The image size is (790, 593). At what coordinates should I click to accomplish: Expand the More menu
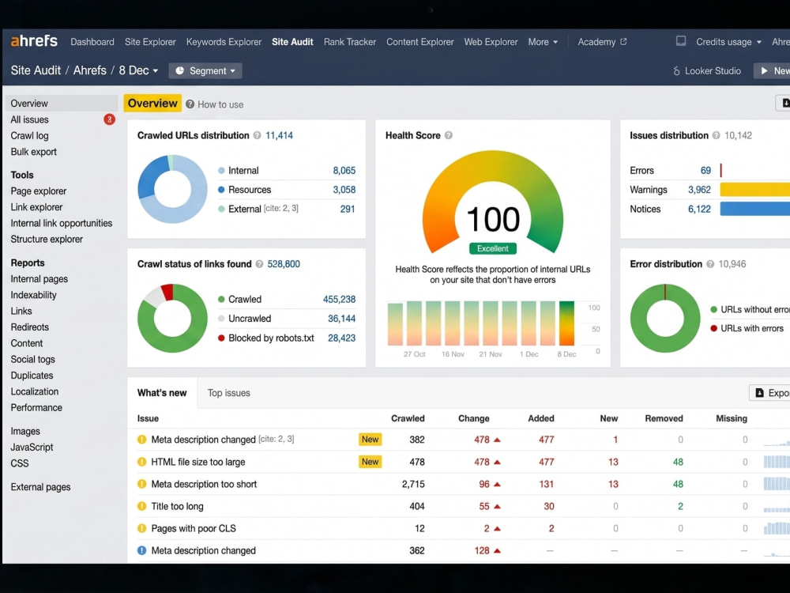pyautogui.click(x=543, y=42)
